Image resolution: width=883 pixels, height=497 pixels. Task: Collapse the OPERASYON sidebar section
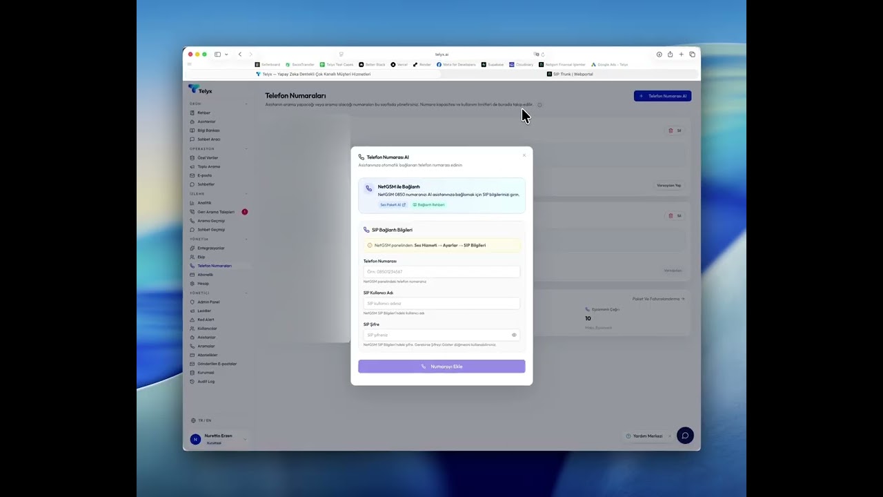click(x=246, y=149)
